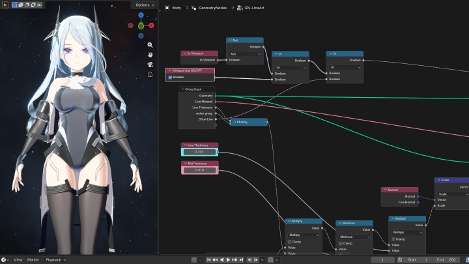Viewport: 469px width, 264px height.
Task: Toggle the camera lock-to-view padlock icon
Action: [150, 74]
